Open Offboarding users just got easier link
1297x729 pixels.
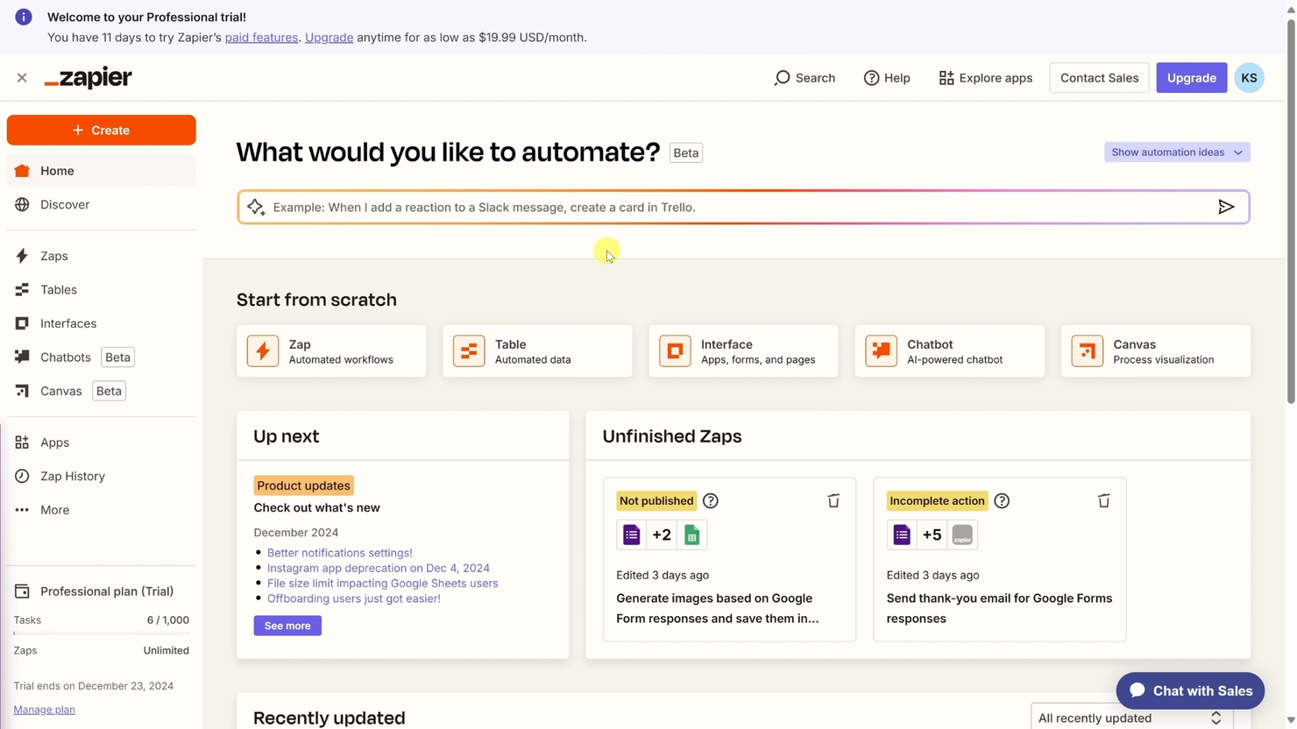coord(354,598)
